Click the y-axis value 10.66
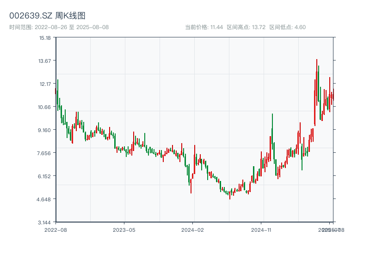The width and height of the screenshot is (370, 277). [x=44, y=107]
